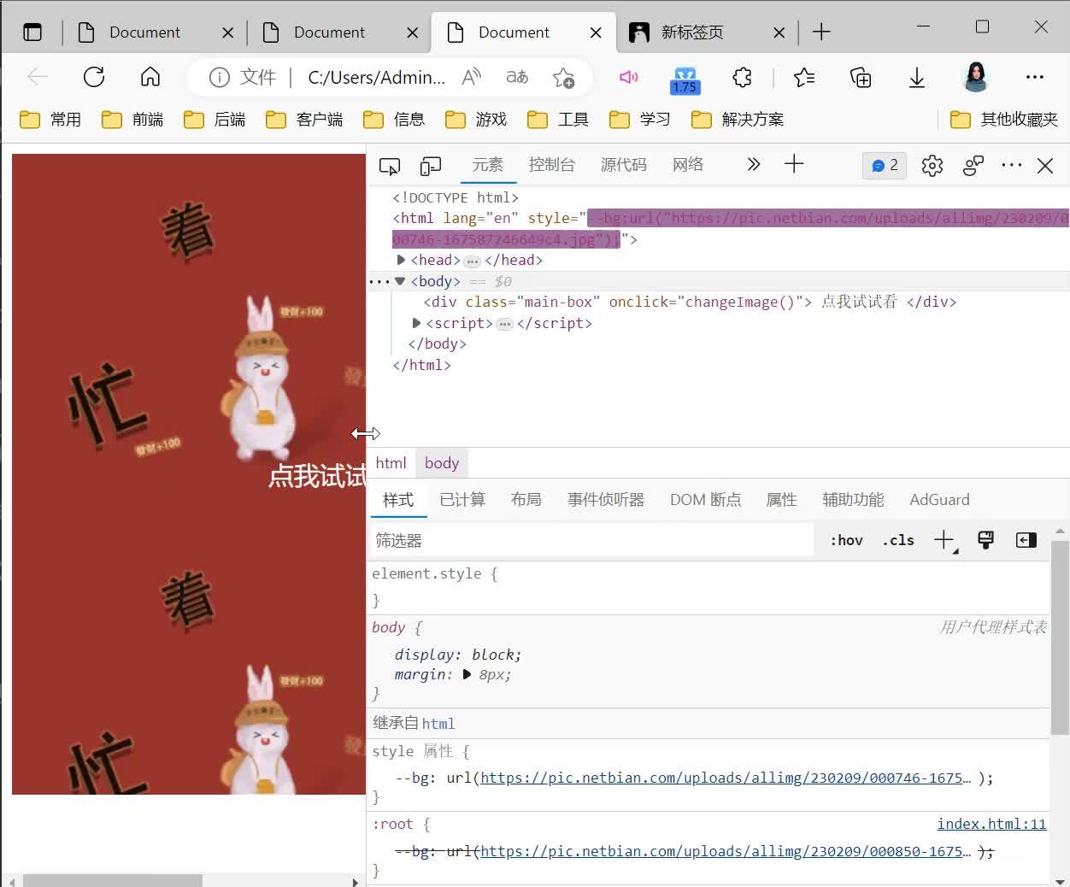This screenshot has width=1070, height=887.
Task: Click the browser downloads icon
Action: (x=917, y=77)
